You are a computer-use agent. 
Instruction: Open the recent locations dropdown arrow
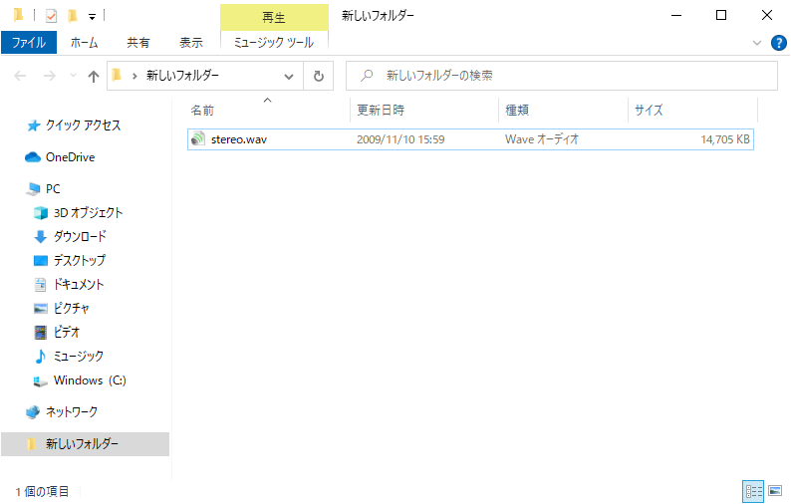click(x=73, y=76)
